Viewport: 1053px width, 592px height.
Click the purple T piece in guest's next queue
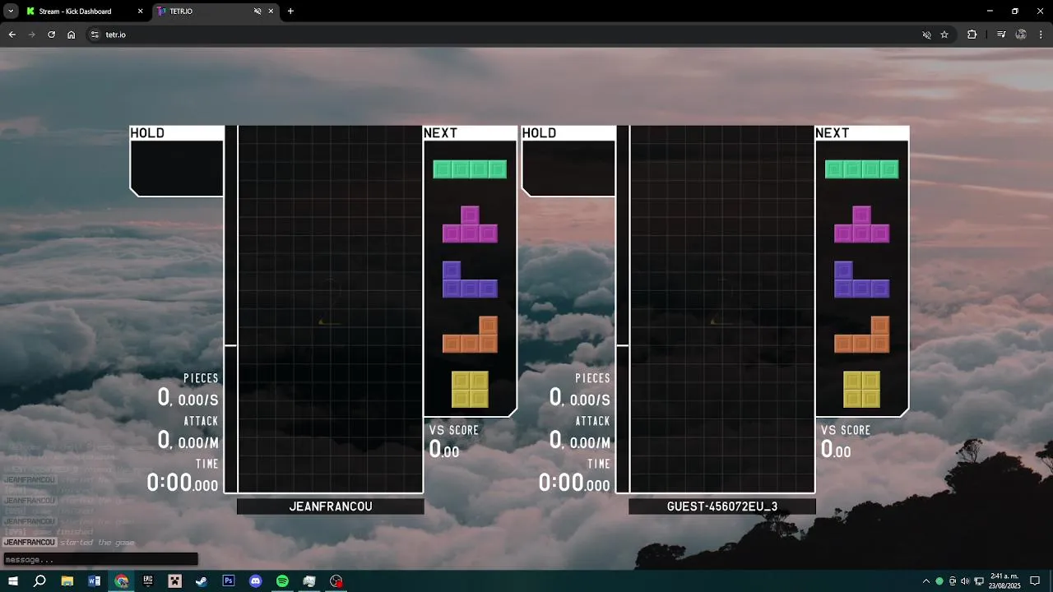click(x=861, y=224)
